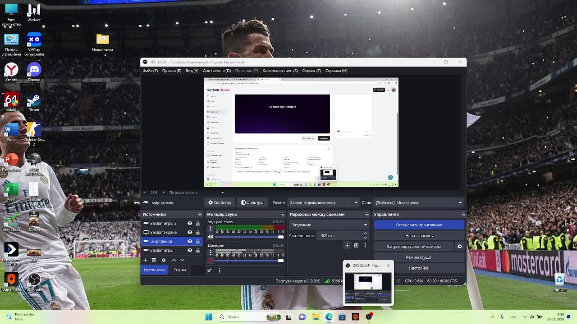The image size is (577, 324).
Task: Add a scene transition with plus icon
Action: (347, 245)
